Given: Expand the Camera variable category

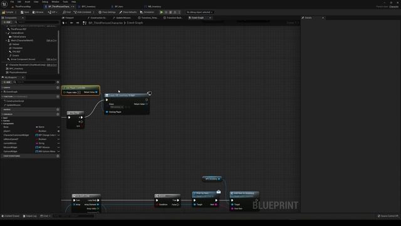Looking at the screenshot, I should click(2, 121).
